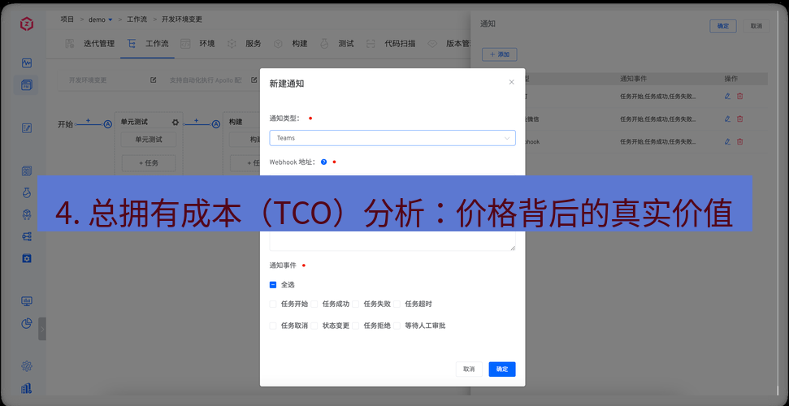This screenshot has width=789, height=406.
Task: Click edit icon beside 开发环境变更 name field
Action: pos(154,80)
